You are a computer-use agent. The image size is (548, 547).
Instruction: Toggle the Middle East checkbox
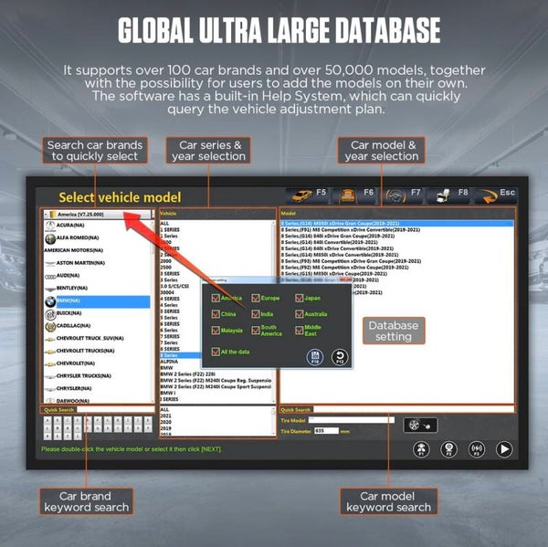point(300,331)
